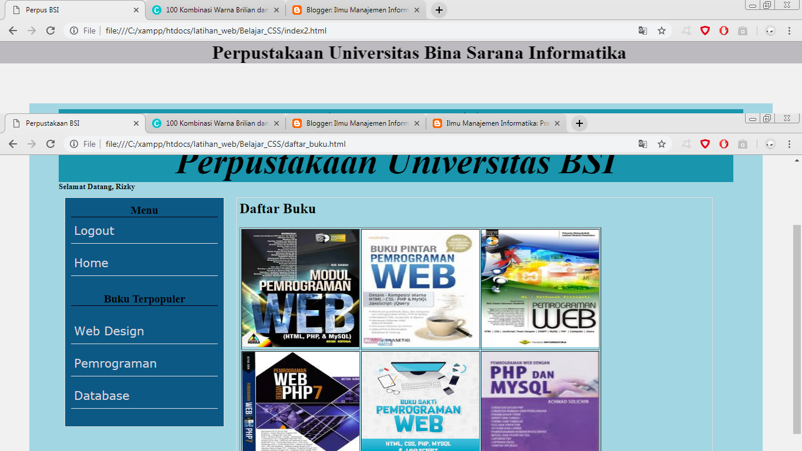This screenshot has height=451, width=802.
Task: Click the back navigation arrow
Action: pos(13,143)
